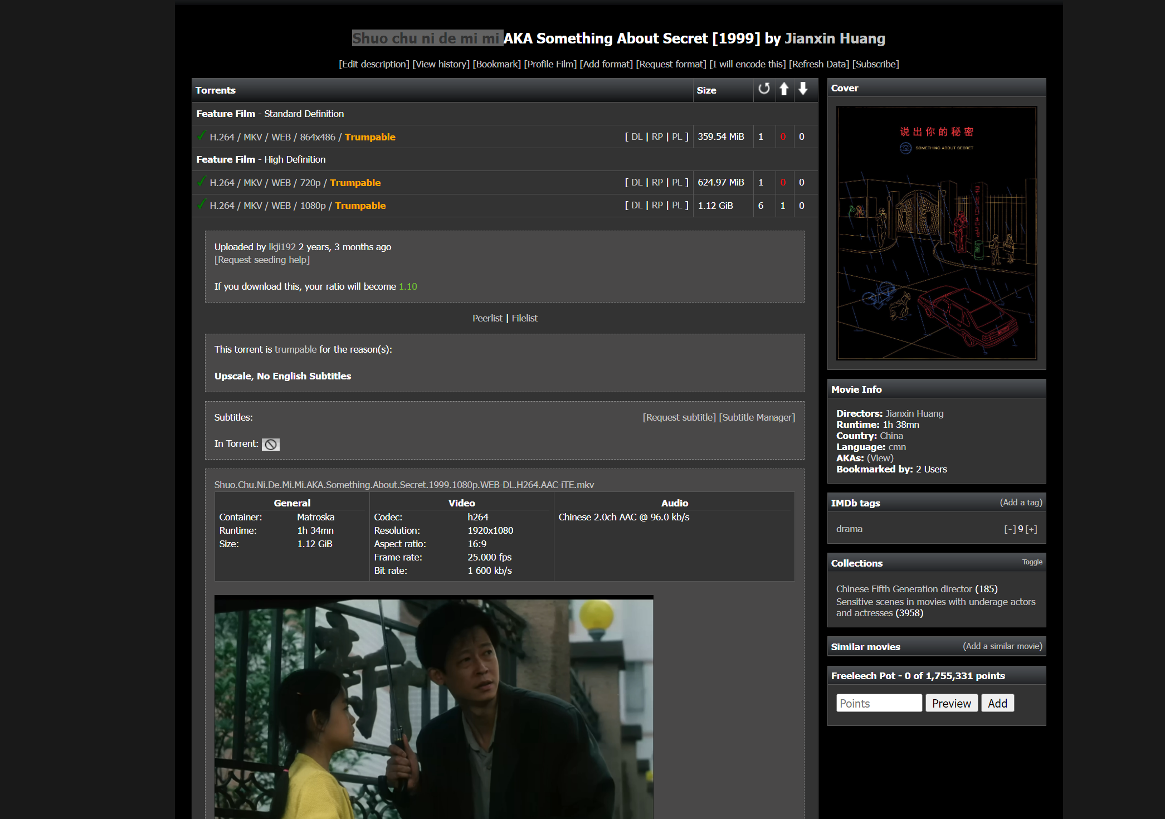Open the Filelist view
Image resolution: width=1165 pixels, height=819 pixels.
click(524, 318)
